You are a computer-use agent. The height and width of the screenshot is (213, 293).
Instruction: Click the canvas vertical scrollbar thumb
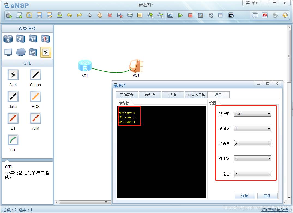[289, 56]
